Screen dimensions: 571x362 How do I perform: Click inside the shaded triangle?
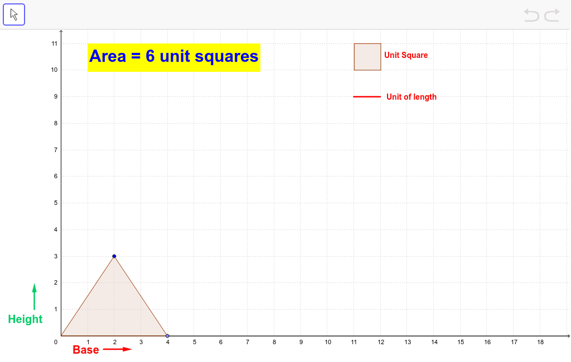[114, 309]
